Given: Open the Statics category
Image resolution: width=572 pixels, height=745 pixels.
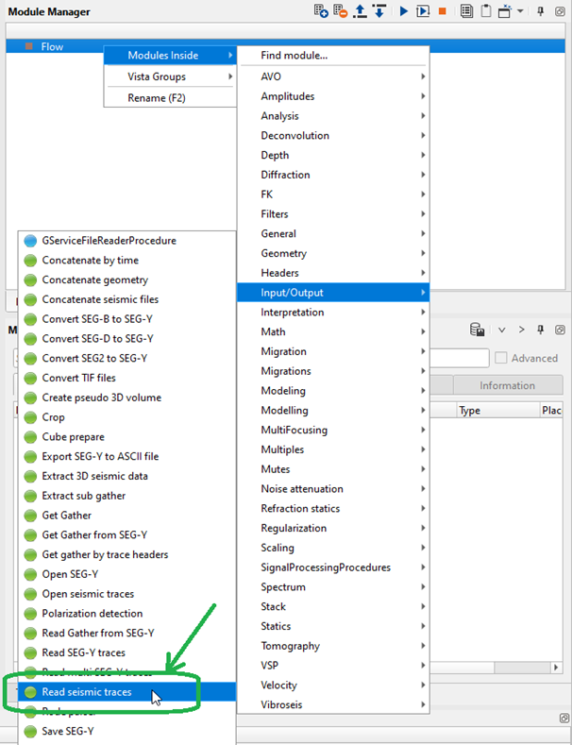Looking at the screenshot, I should [333, 626].
